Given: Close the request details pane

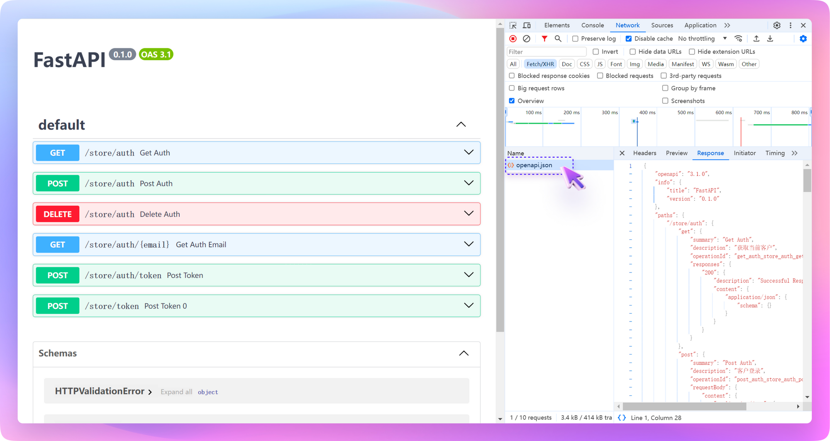Looking at the screenshot, I should coord(622,153).
